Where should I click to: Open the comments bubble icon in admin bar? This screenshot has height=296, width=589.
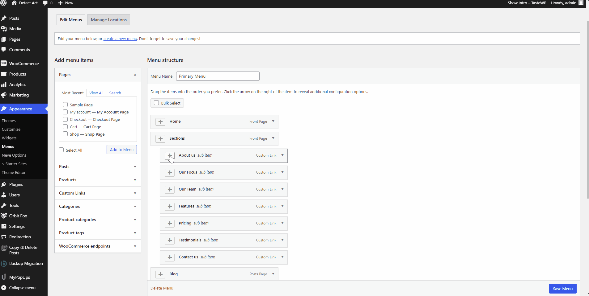[45, 3]
